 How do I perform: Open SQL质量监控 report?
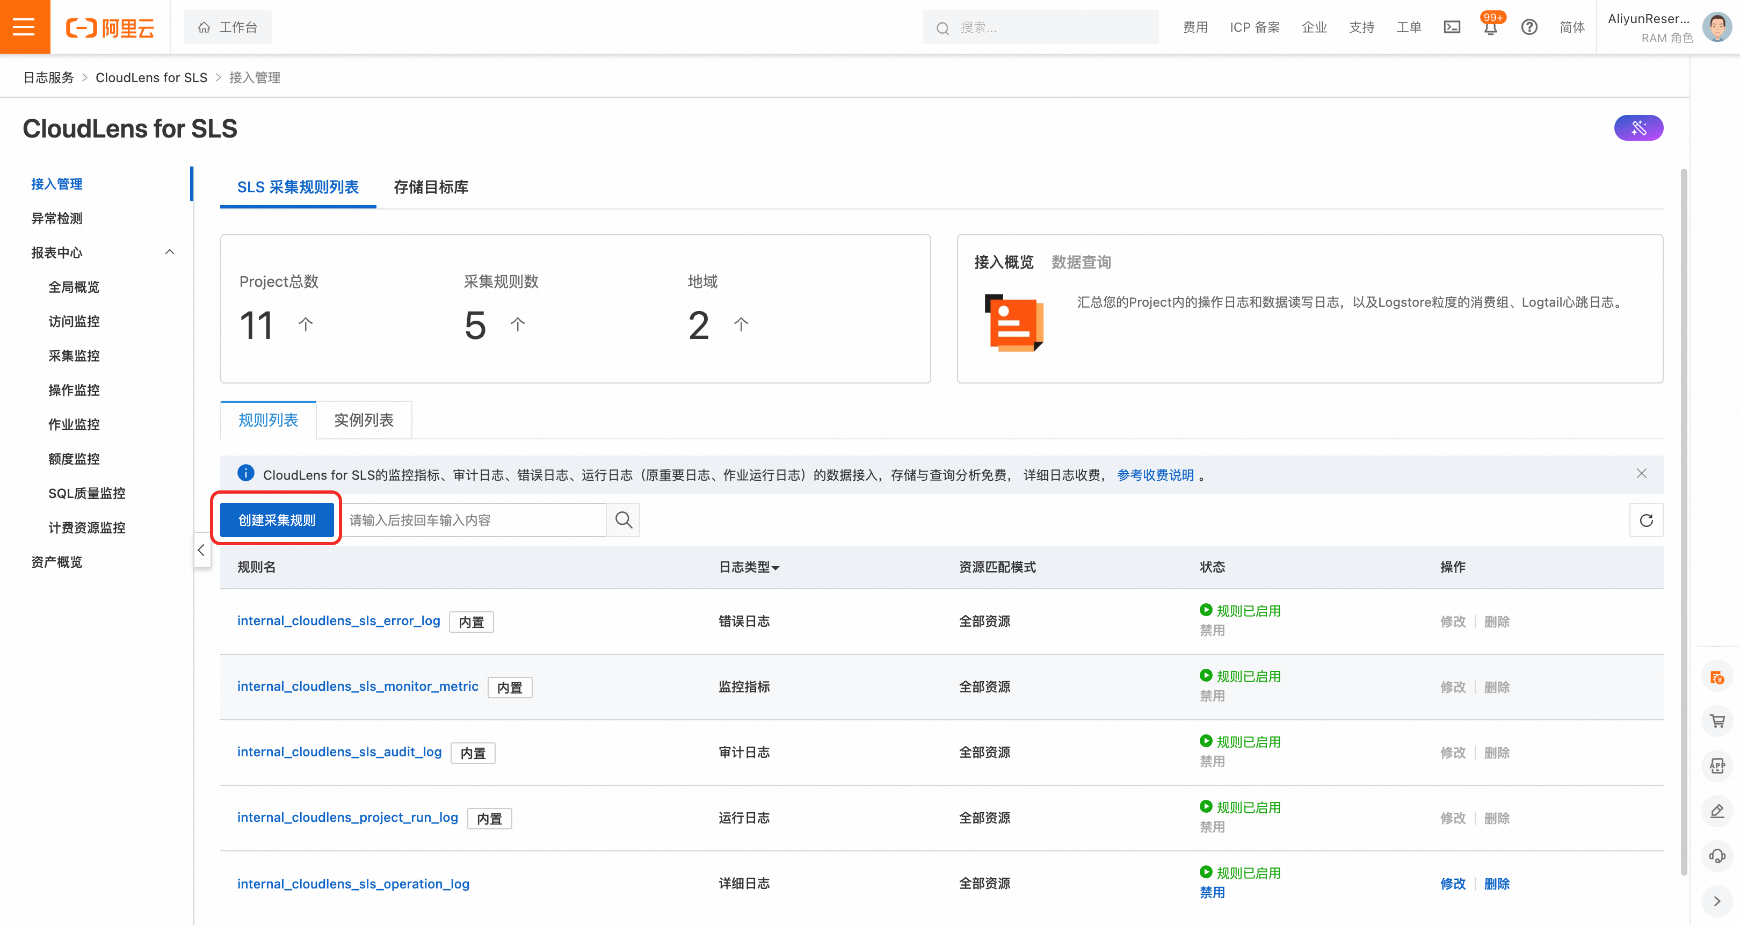click(x=86, y=493)
